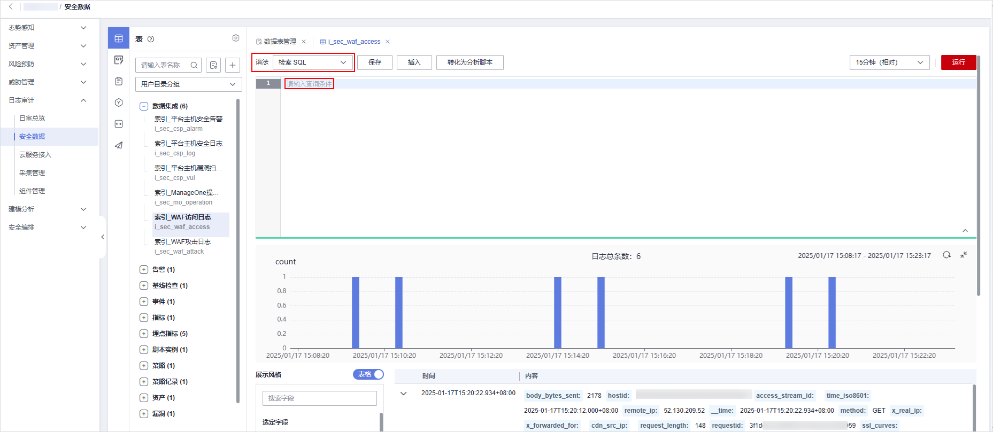Click the collapse chart icon at top right
The width and height of the screenshot is (993, 432).
964,255
